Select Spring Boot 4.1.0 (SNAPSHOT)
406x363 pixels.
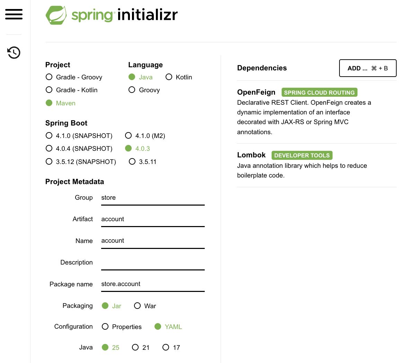point(49,136)
